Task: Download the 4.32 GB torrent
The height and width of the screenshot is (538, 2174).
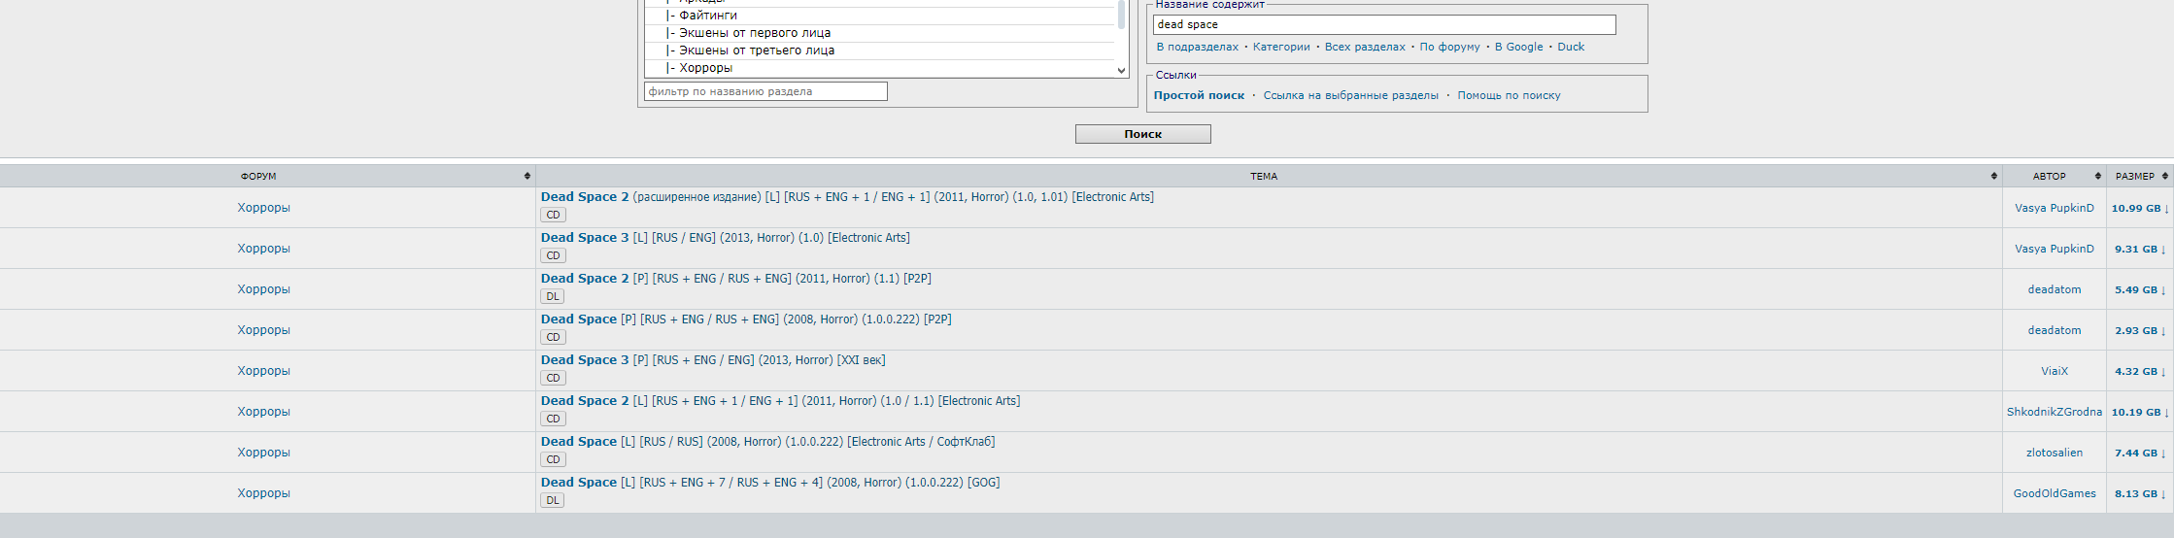Action: click(2140, 371)
